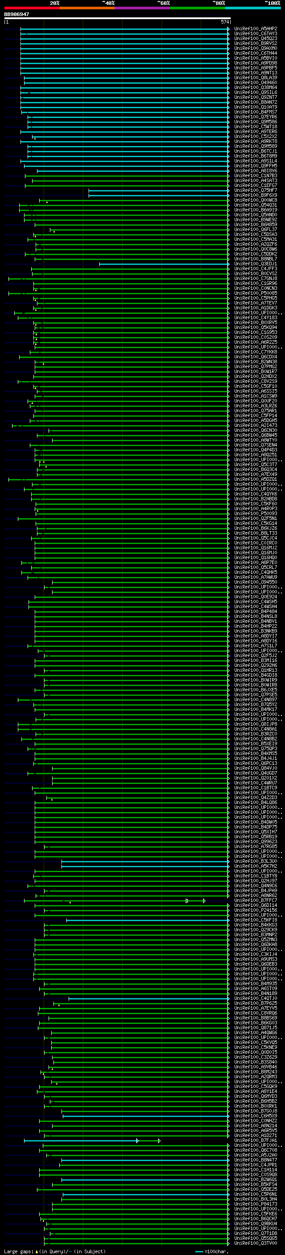Click UniRef100_A6R225 hit name
The height and width of the screenshot is (1255, 285).
256,342
